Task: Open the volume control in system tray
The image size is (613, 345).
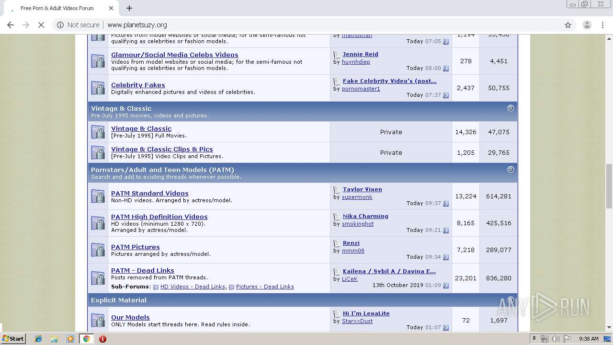Action: click(x=556, y=339)
